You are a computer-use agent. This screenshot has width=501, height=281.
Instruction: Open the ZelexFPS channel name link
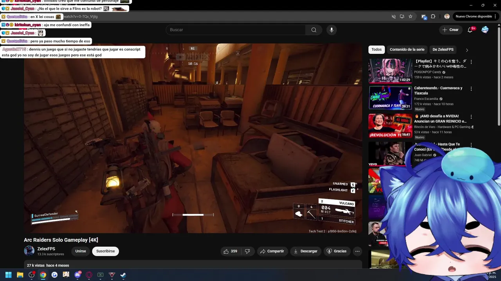[x=46, y=249]
